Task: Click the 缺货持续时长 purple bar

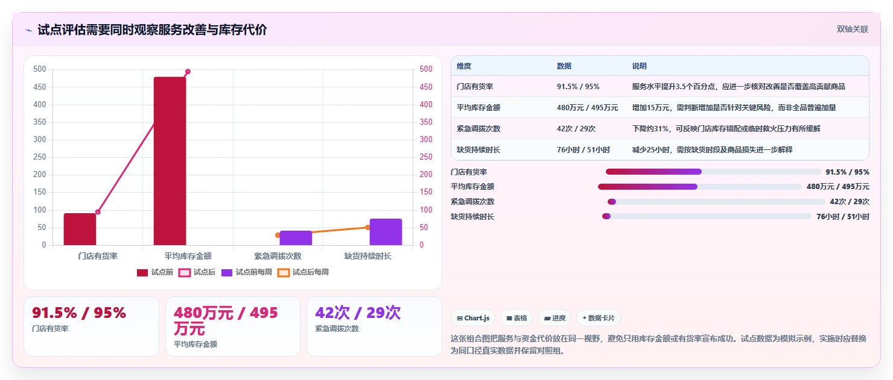Action: click(x=386, y=232)
